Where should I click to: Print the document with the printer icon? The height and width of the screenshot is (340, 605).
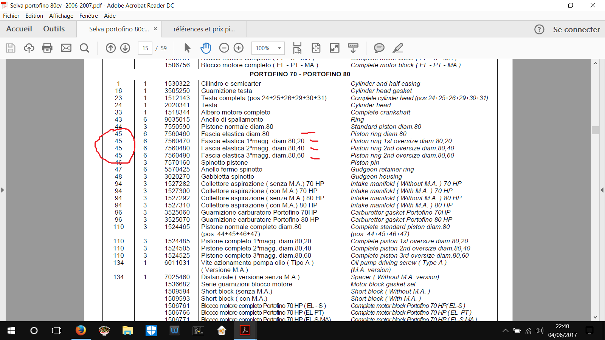point(47,48)
